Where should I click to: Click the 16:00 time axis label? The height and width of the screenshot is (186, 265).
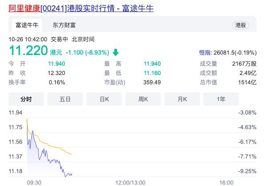(x=226, y=183)
